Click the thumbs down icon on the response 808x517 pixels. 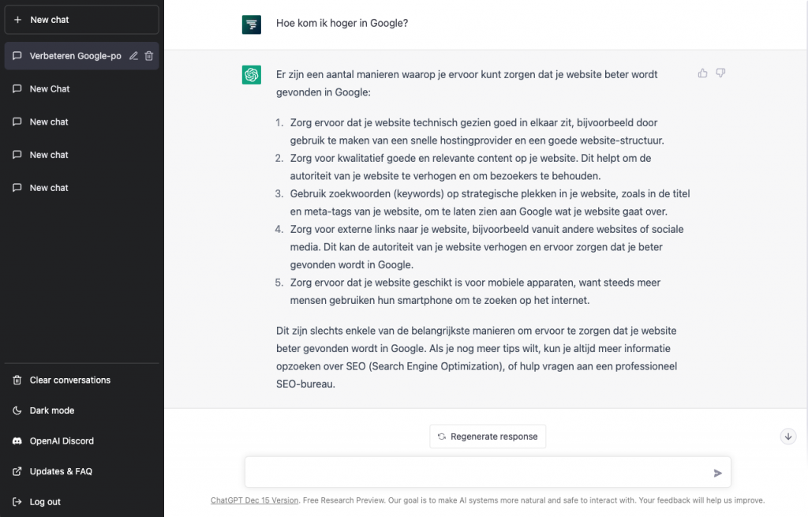click(720, 73)
